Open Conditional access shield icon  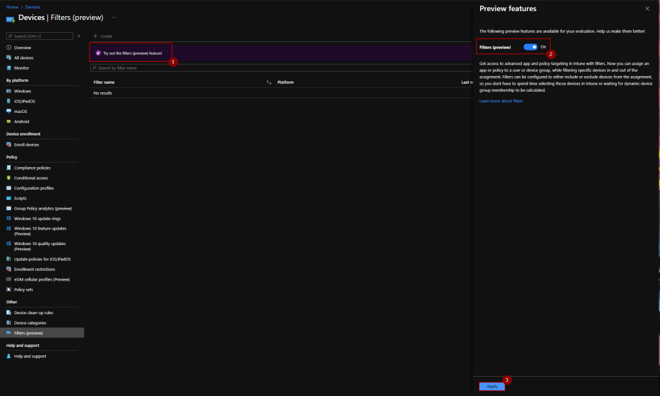8,178
